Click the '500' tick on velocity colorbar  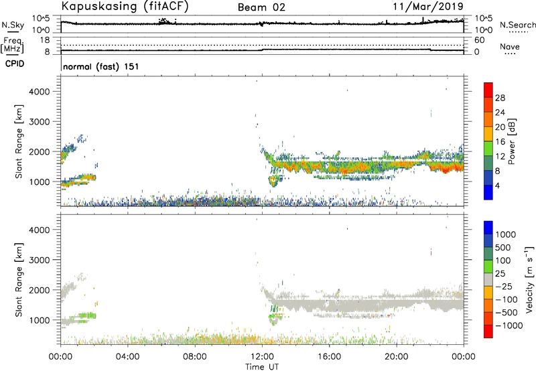(x=503, y=248)
